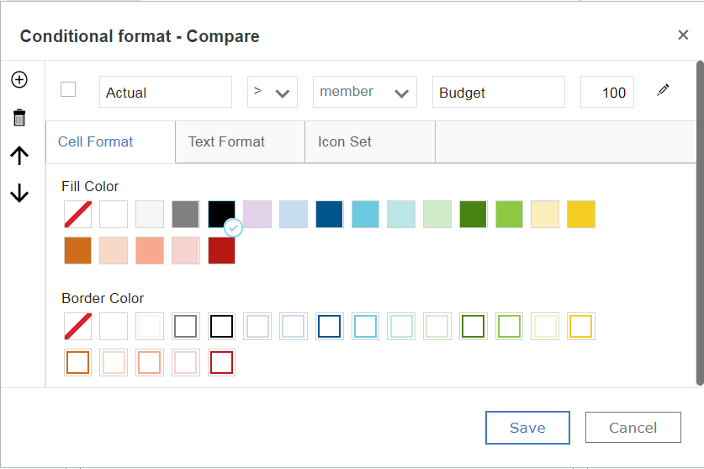Image resolution: width=704 pixels, height=469 pixels.
Task: Move rule down with down arrow
Action: [x=19, y=194]
